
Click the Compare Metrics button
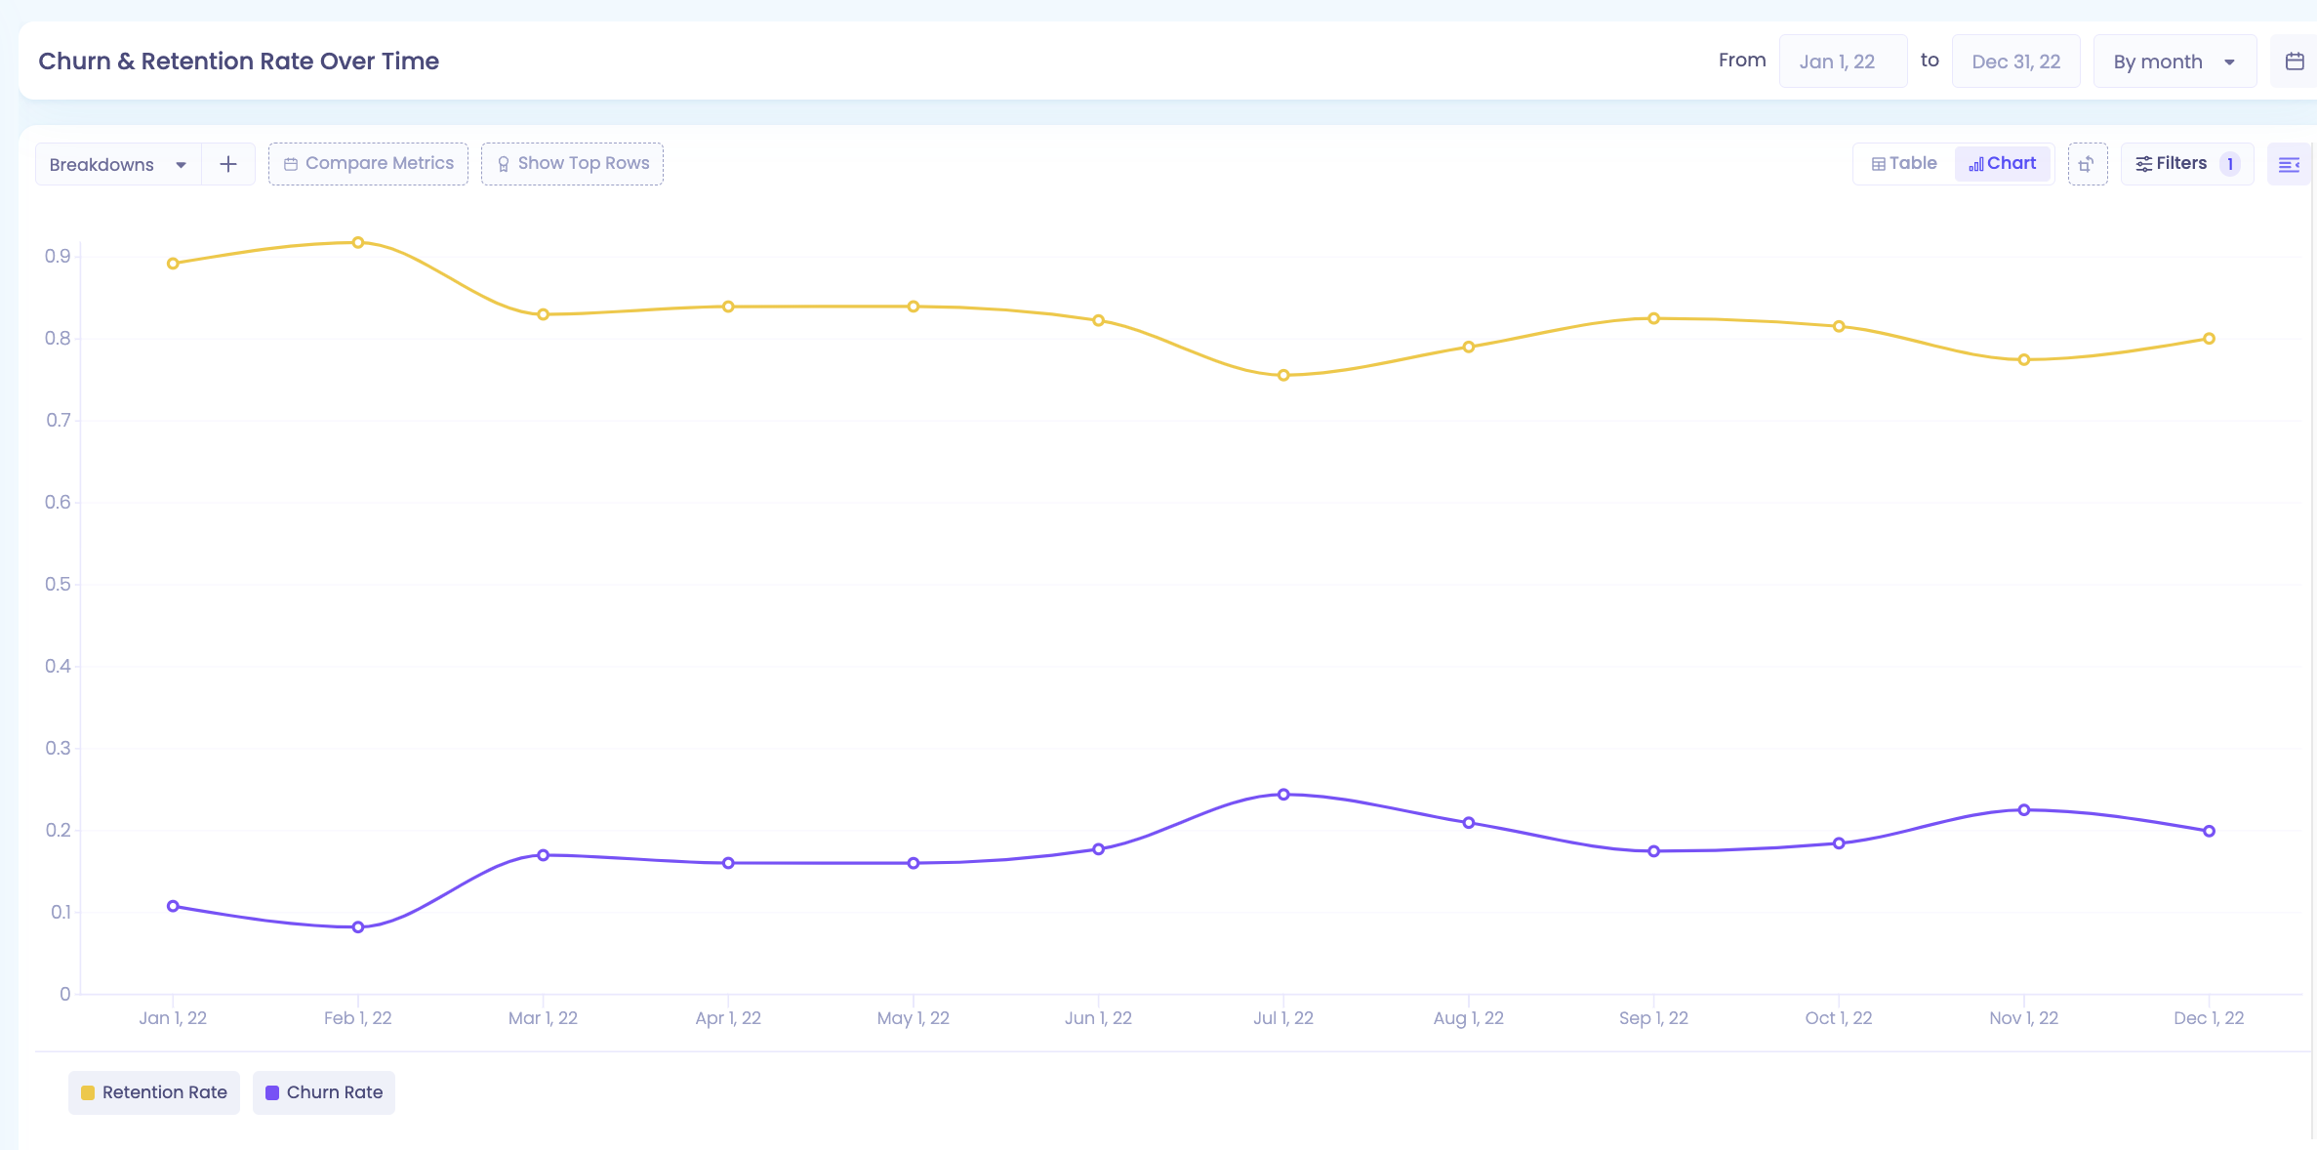(368, 164)
